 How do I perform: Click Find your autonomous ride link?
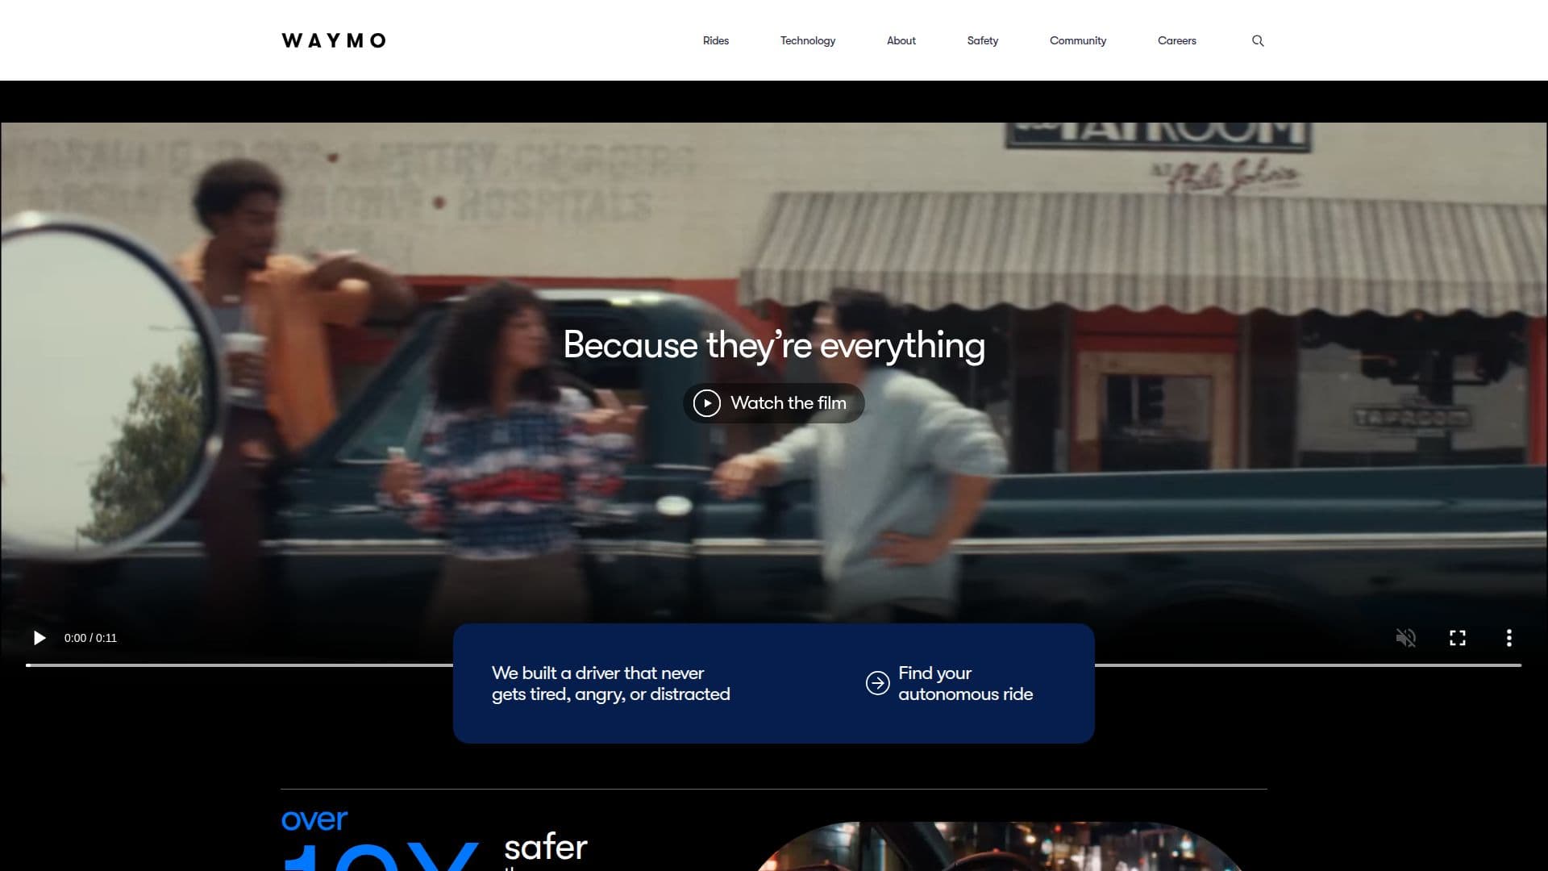949,683
